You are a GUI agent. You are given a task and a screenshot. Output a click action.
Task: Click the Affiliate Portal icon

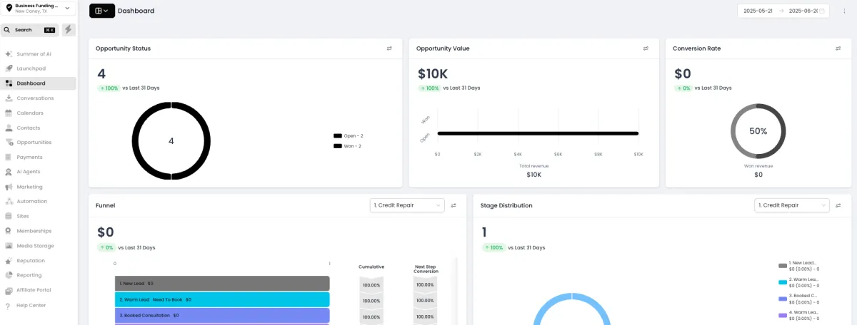tap(9, 290)
